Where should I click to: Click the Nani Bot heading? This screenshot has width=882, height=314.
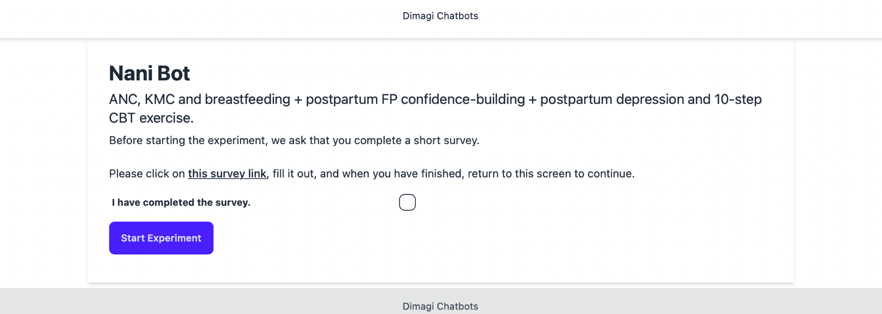(x=149, y=73)
